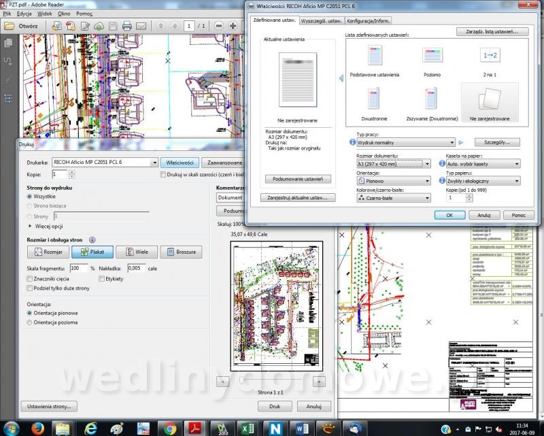Launch Firefox from the taskbar

(x=37, y=428)
